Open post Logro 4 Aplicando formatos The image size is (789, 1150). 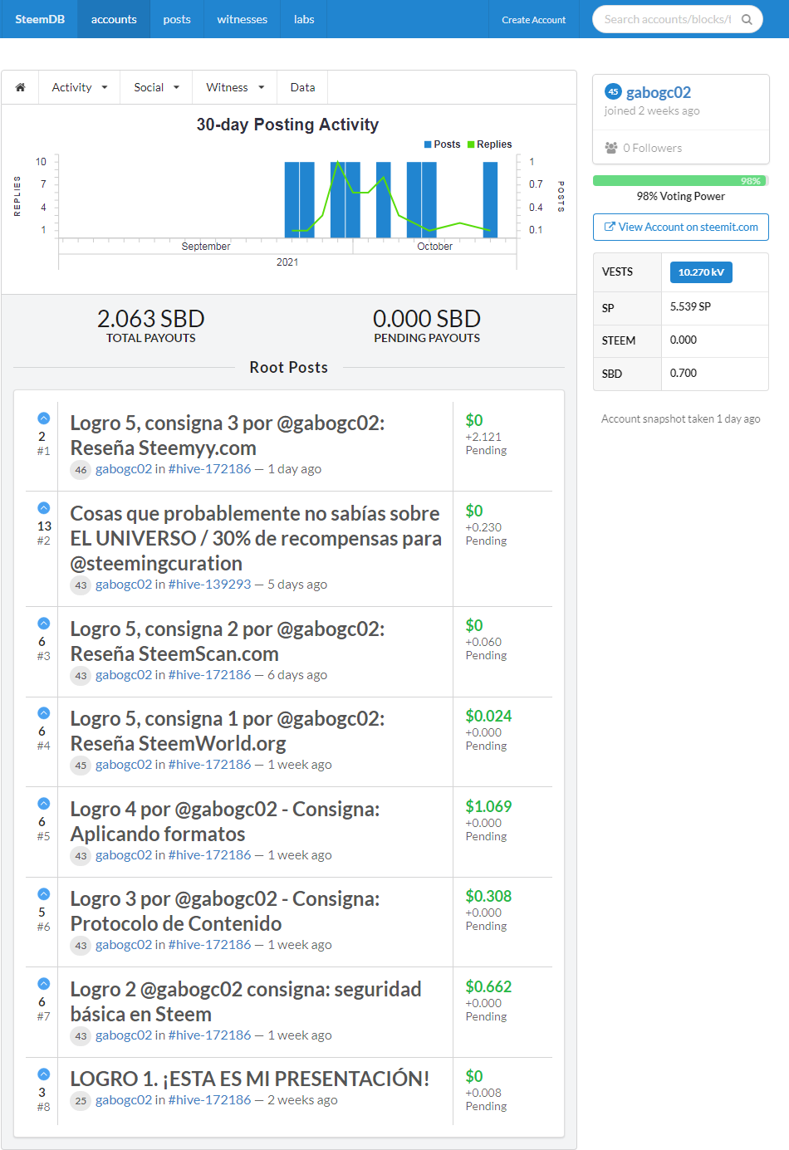coord(225,821)
